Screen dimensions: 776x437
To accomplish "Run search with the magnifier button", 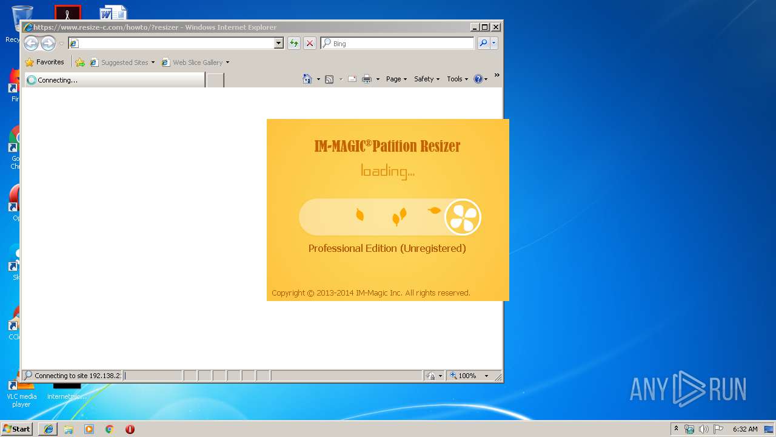I will click(483, 43).
